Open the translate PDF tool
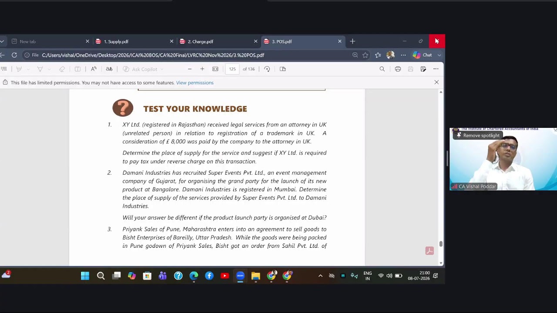 click(109, 69)
